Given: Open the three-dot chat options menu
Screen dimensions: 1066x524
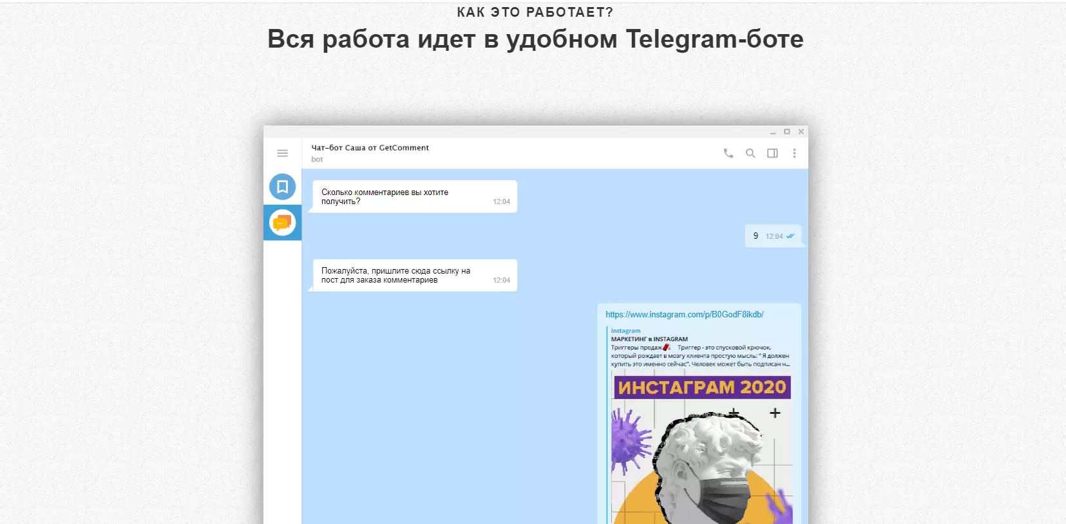Looking at the screenshot, I should (794, 153).
